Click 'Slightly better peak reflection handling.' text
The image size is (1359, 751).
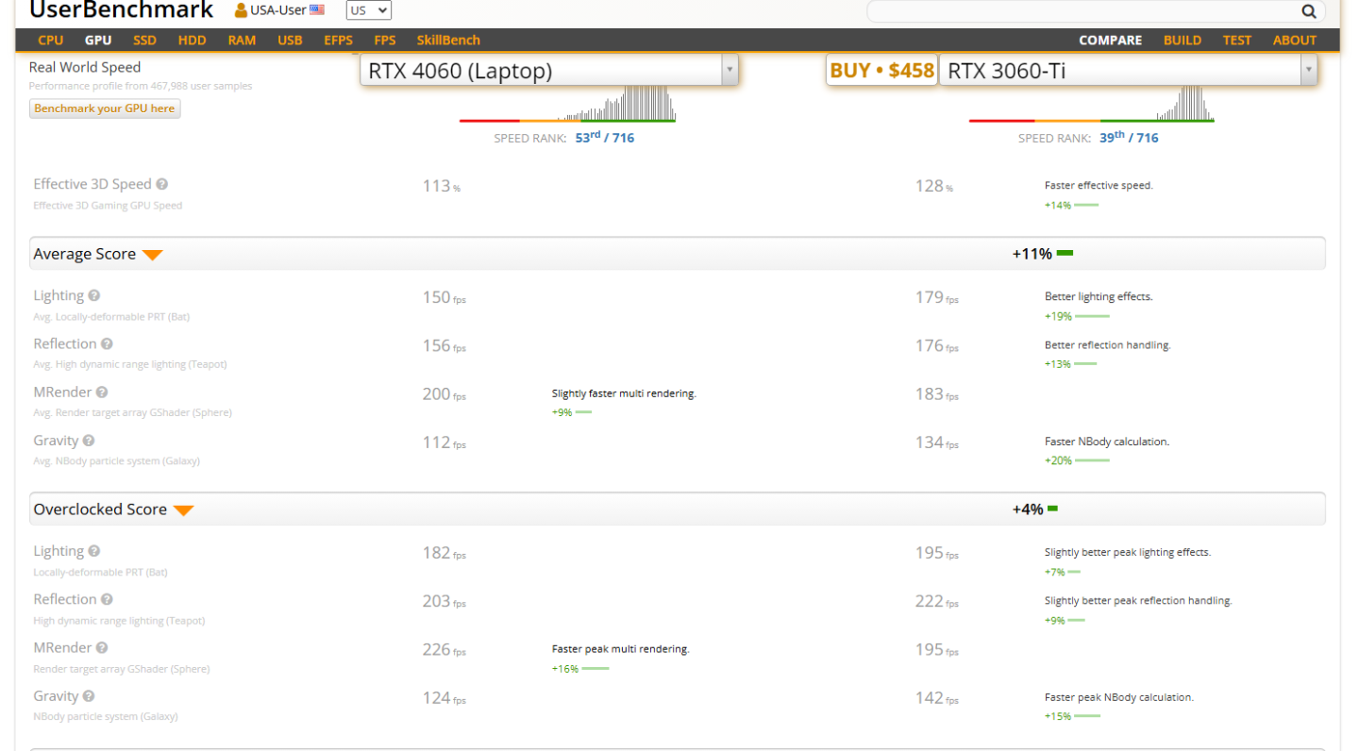[1138, 600]
